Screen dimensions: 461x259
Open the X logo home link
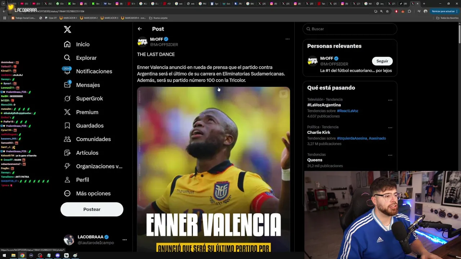tap(67, 29)
